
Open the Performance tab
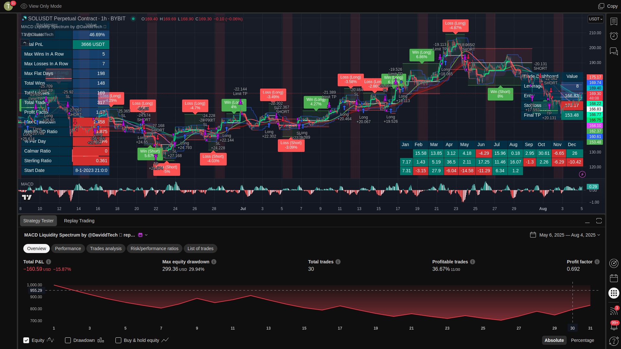(68, 249)
